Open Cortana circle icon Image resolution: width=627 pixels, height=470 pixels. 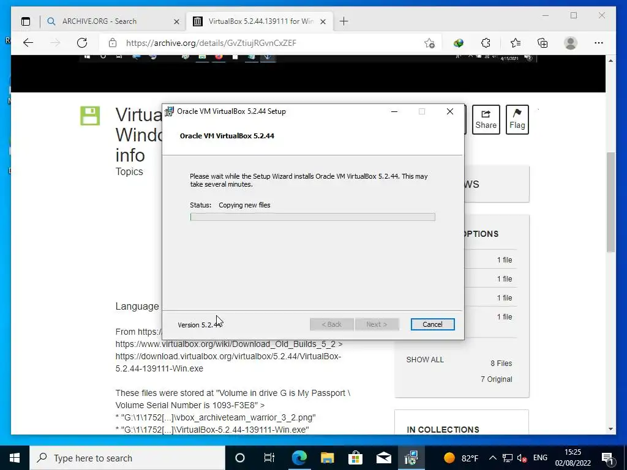239,458
